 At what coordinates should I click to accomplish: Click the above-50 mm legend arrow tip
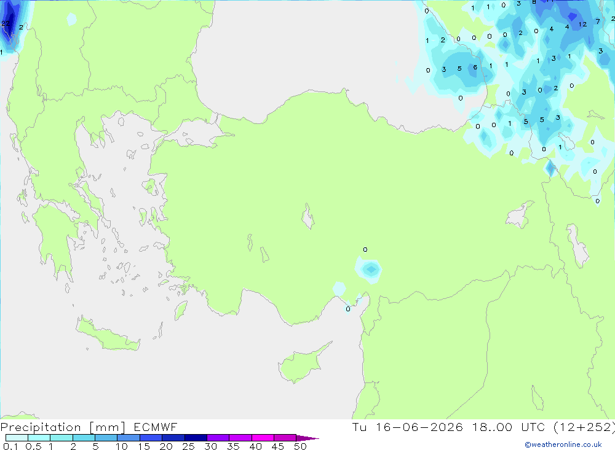307,438
